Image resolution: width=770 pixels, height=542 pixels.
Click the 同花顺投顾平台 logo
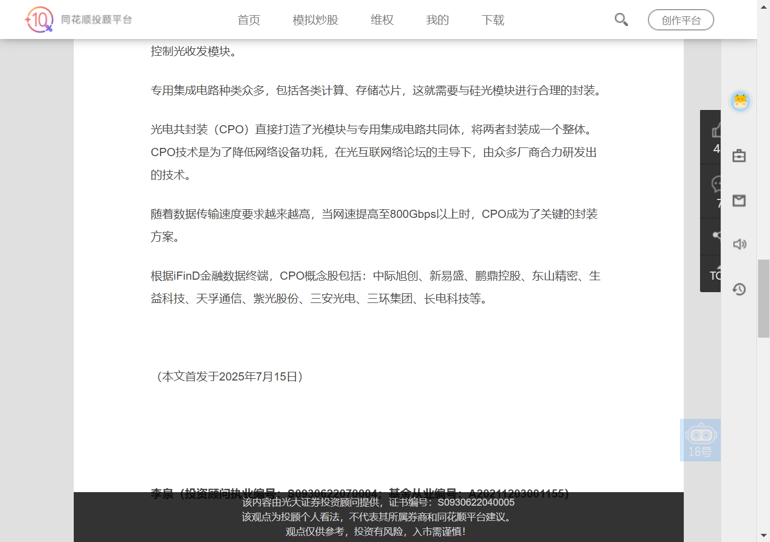click(x=78, y=20)
